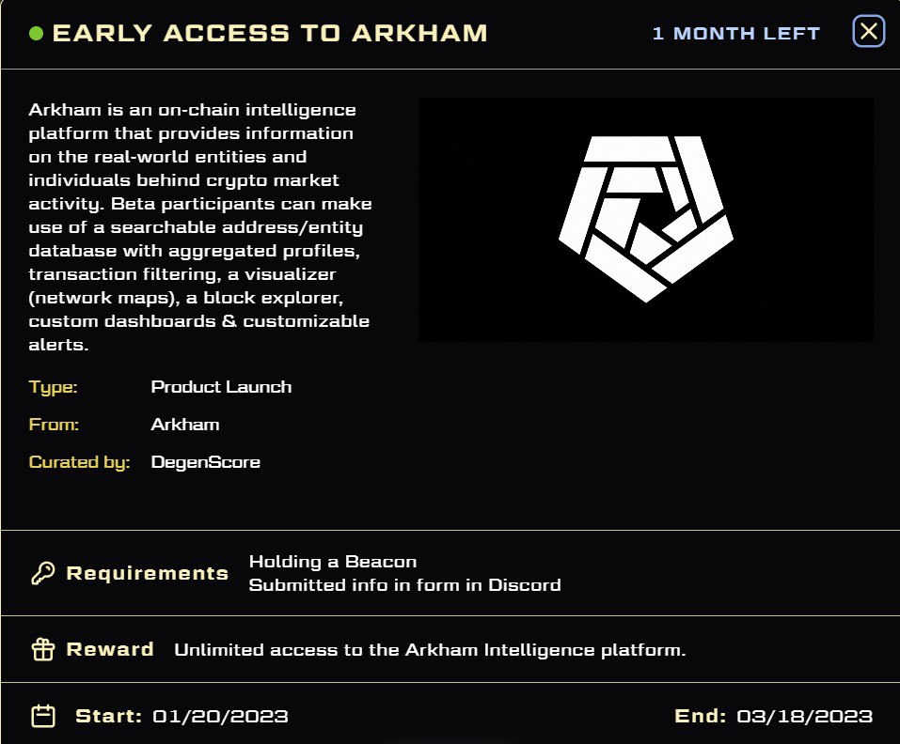This screenshot has height=744, width=900.
Task: Open the "Arkham" link in the From row
Action: tap(185, 425)
